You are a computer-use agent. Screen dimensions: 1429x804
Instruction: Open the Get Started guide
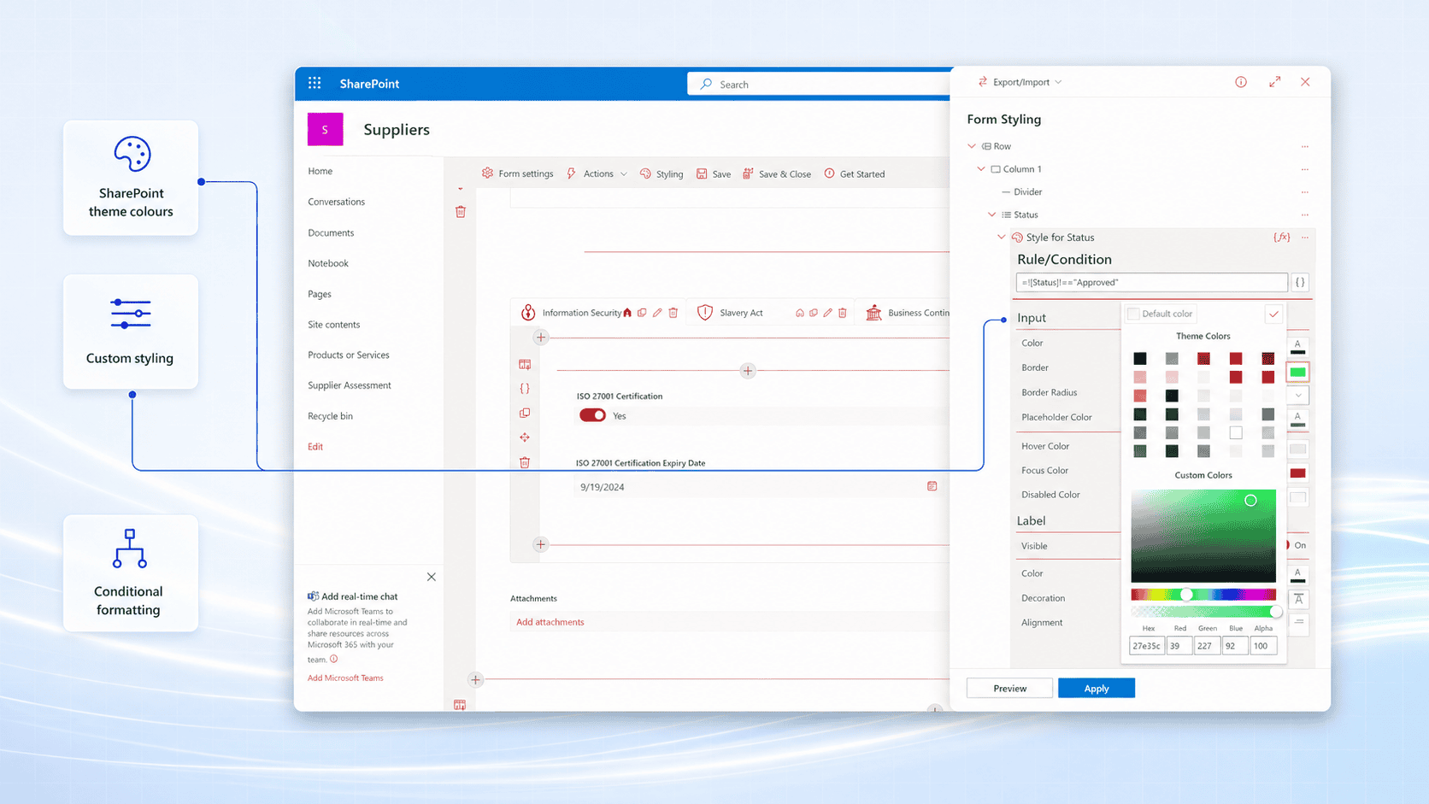tap(855, 173)
